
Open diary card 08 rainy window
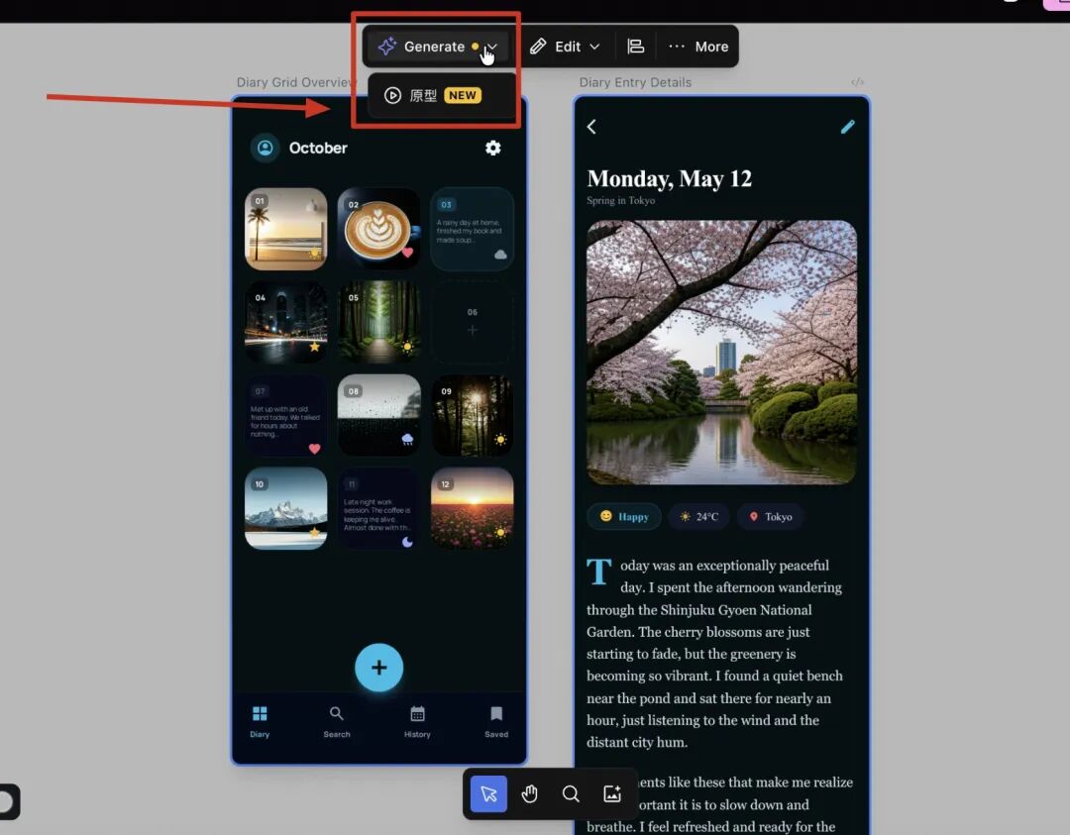[378, 415]
